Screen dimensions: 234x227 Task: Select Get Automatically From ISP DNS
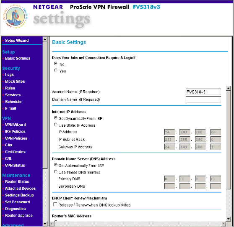(56, 165)
